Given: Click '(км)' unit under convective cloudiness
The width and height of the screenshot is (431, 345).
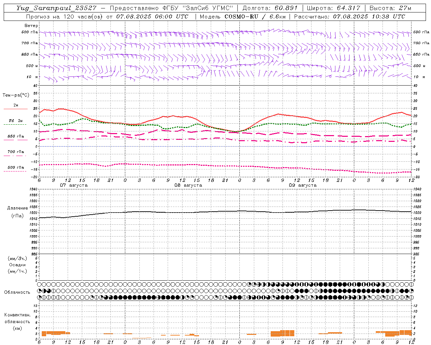Looking at the screenshot, I should pyautogui.click(x=18, y=328).
